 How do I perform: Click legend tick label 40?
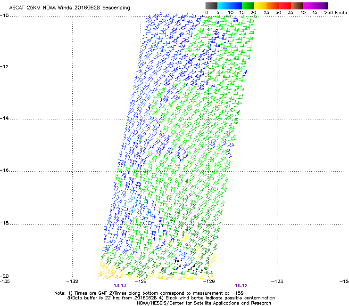click(303, 13)
